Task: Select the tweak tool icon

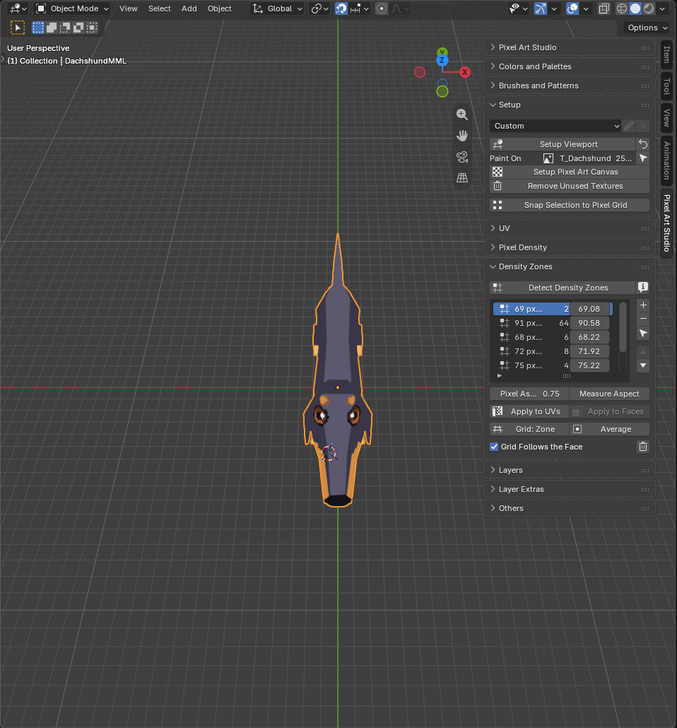Action: click(x=17, y=28)
